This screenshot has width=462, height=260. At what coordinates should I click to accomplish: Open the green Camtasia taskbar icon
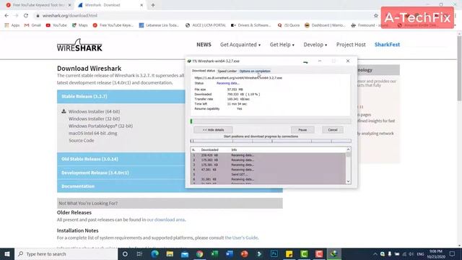click(x=304, y=253)
